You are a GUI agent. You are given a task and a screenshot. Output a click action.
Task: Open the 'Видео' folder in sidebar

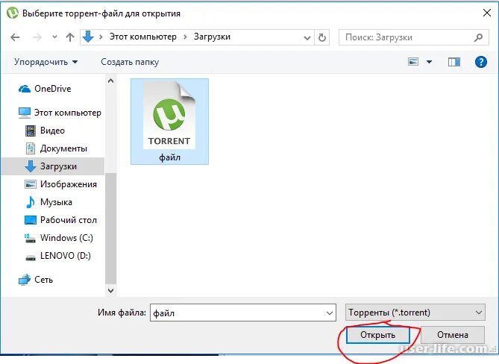(x=45, y=131)
